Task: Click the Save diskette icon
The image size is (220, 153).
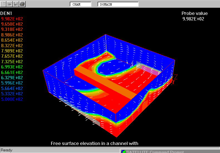Action: [16, 4]
